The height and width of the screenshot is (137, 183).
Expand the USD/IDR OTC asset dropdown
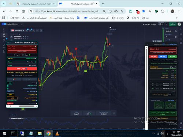click(x=17, y=30)
